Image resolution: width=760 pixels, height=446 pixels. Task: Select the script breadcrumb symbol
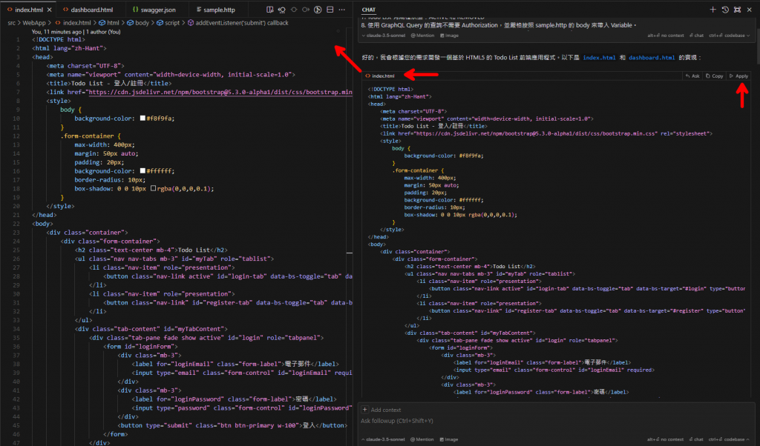click(x=168, y=23)
